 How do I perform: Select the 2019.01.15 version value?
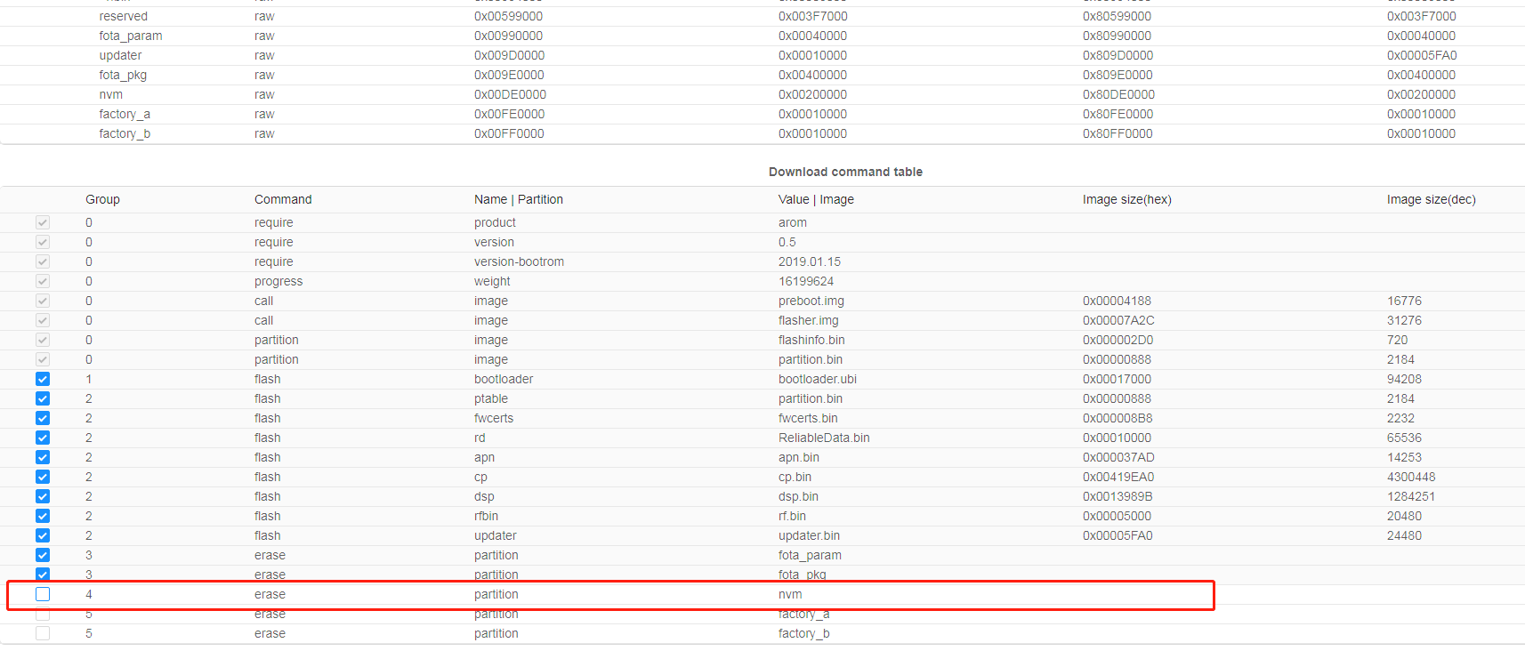point(810,261)
